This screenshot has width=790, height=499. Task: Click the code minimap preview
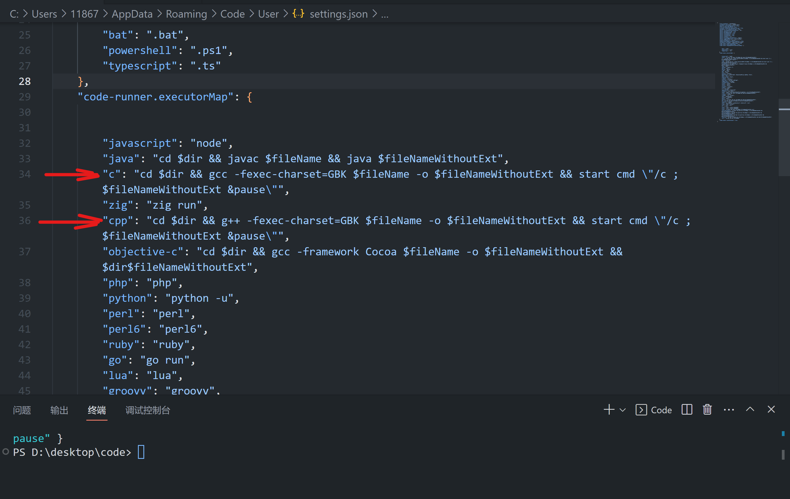[x=745, y=72]
